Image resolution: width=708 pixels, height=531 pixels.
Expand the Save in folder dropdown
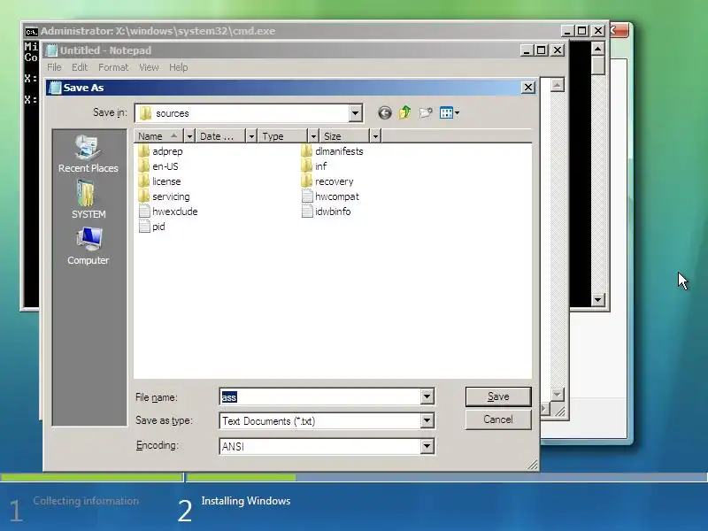click(x=356, y=113)
